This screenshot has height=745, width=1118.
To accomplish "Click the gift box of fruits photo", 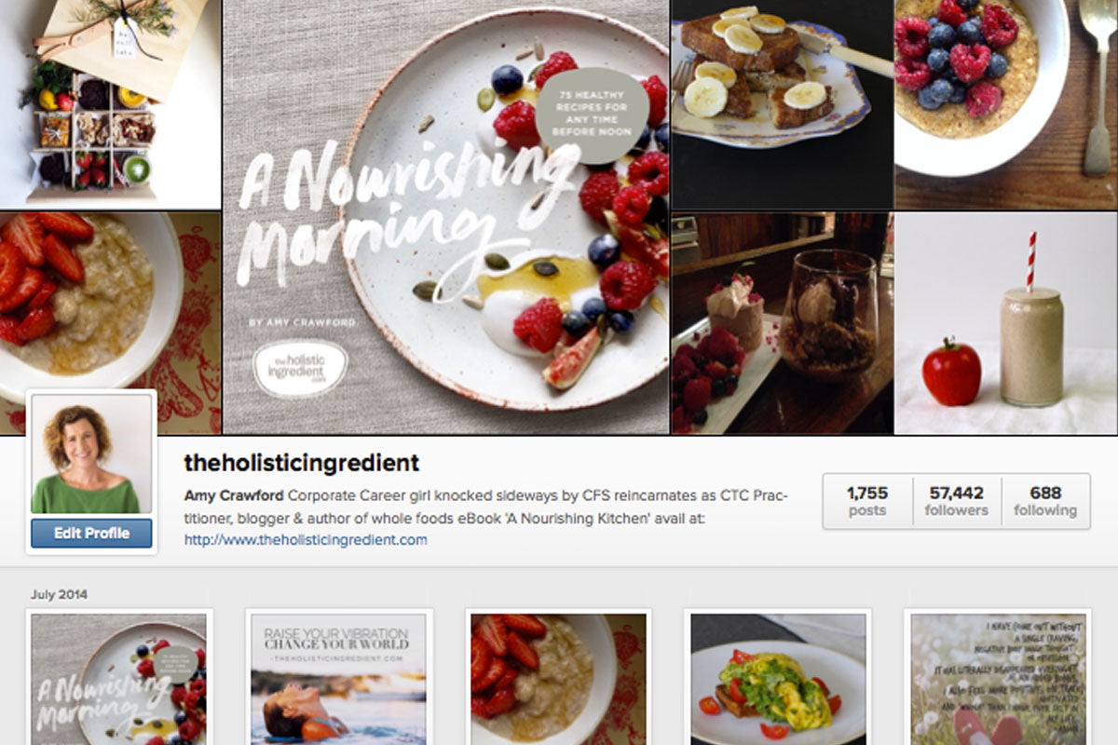I will [x=110, y=104].
